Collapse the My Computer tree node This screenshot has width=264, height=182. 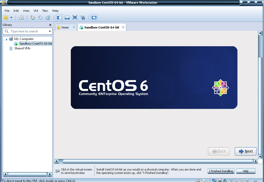pos(6,39)
